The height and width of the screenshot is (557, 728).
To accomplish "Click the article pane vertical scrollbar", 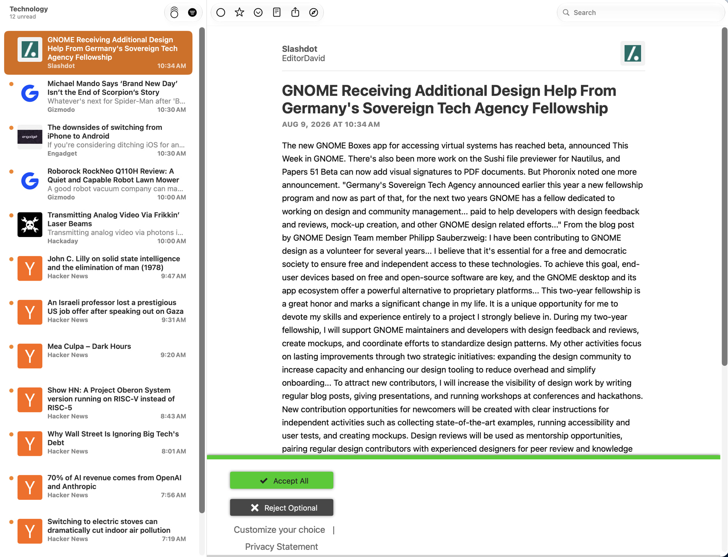I will coord(724,196).
